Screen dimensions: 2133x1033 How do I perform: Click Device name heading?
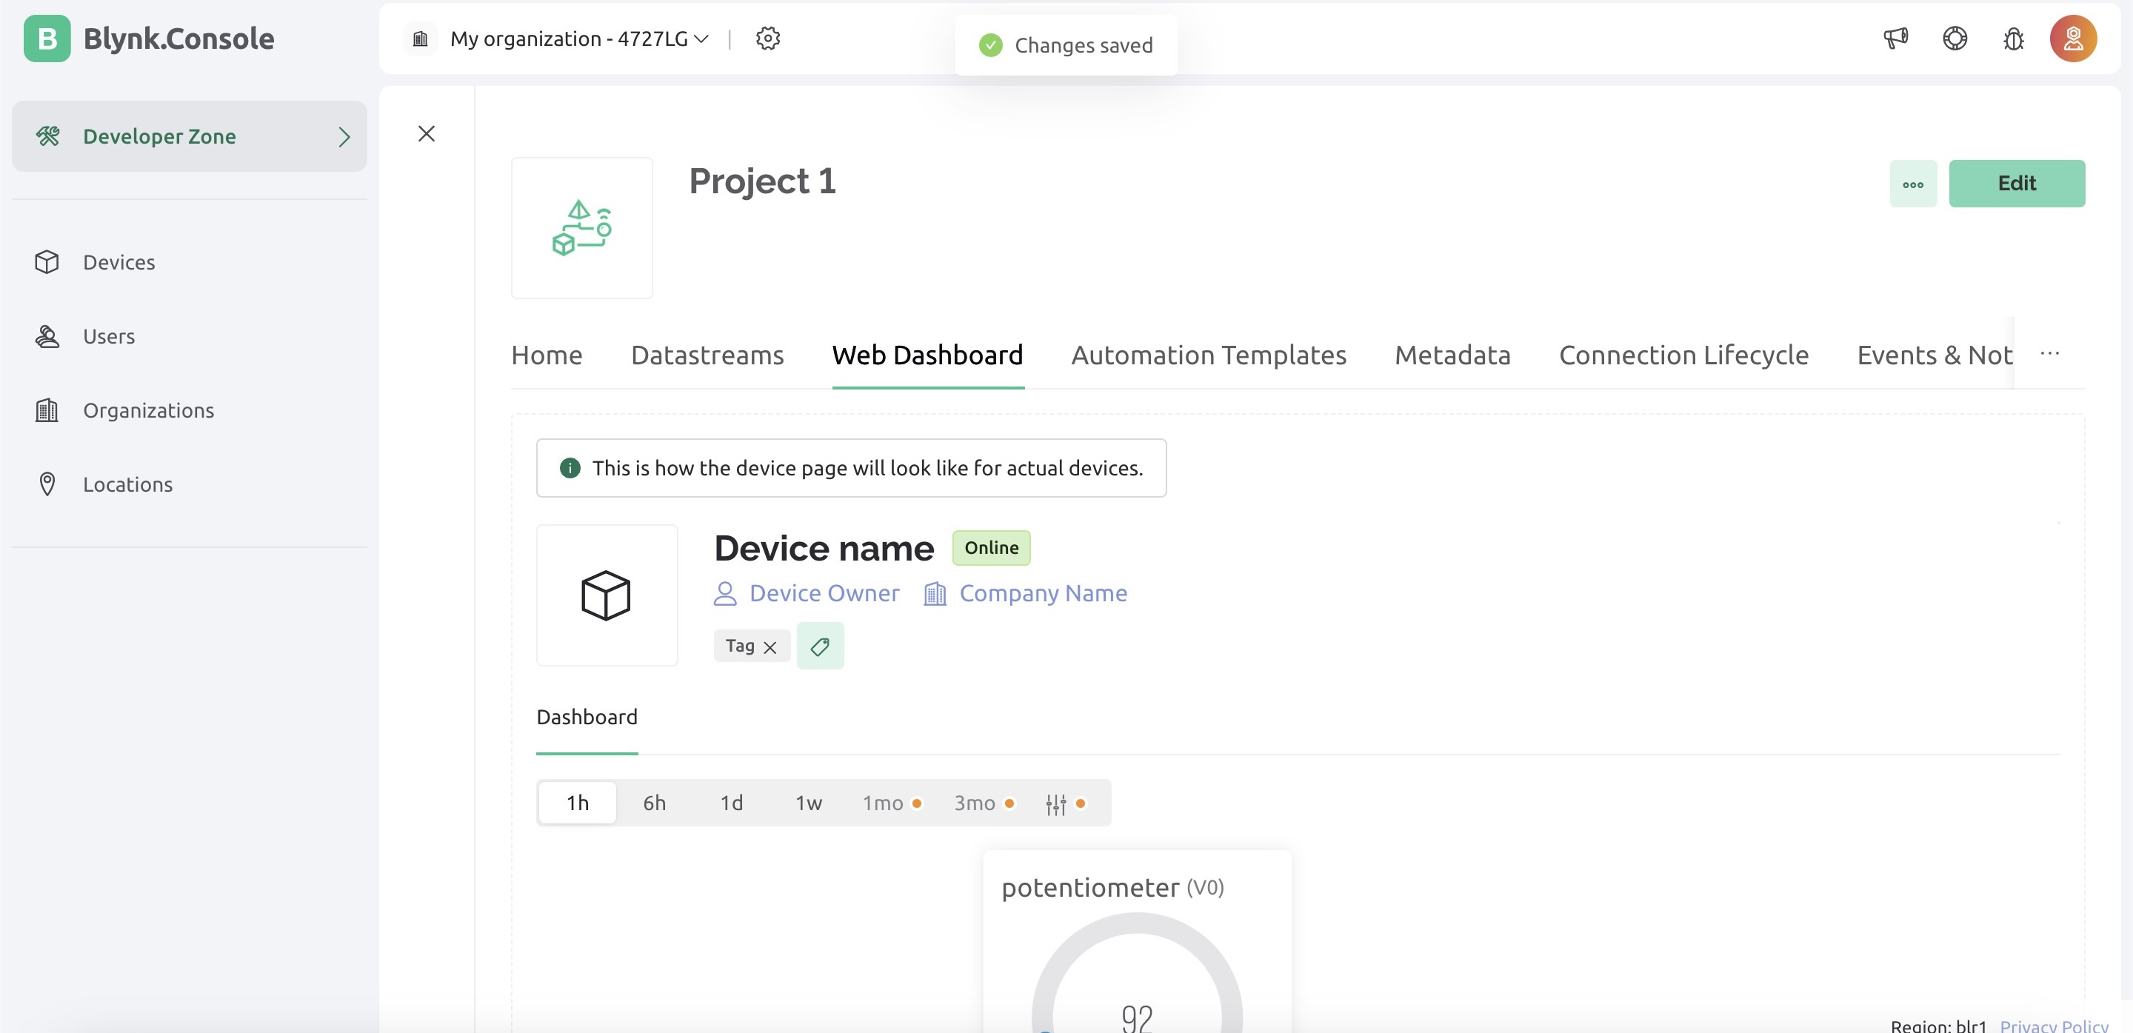click(x=824, y=549)
